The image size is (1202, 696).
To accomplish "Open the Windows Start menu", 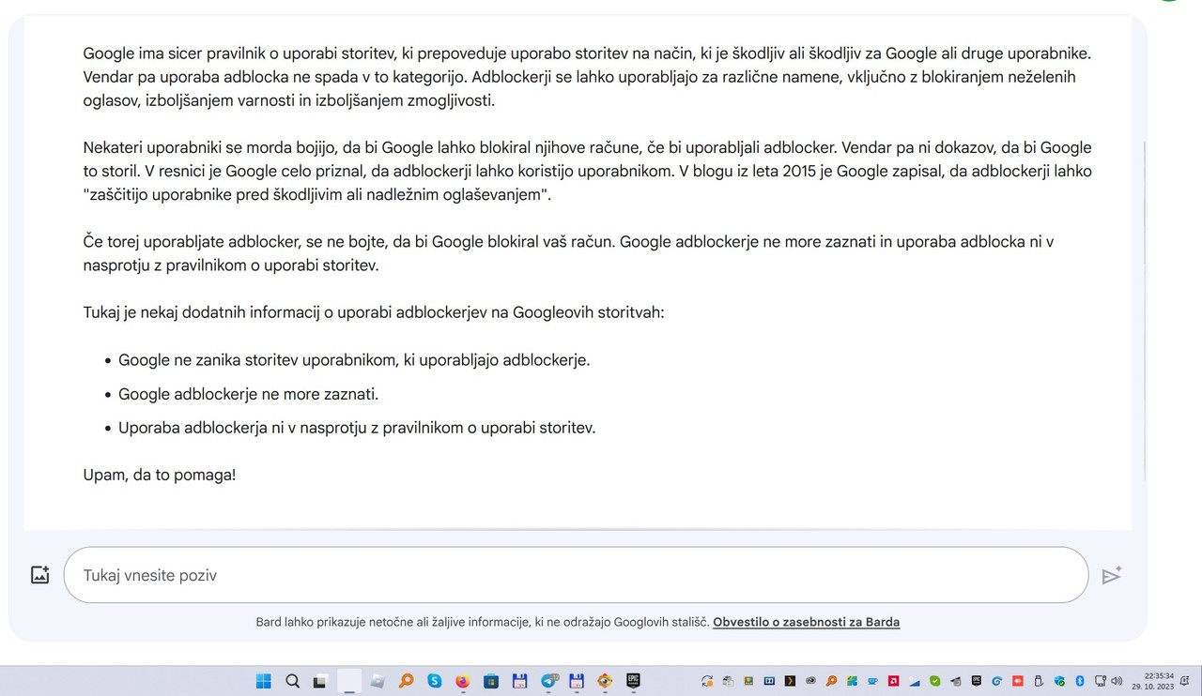I will click(264, 681).
